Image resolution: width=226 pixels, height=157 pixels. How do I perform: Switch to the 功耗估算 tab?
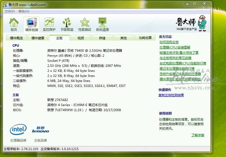tap(145, 38)
